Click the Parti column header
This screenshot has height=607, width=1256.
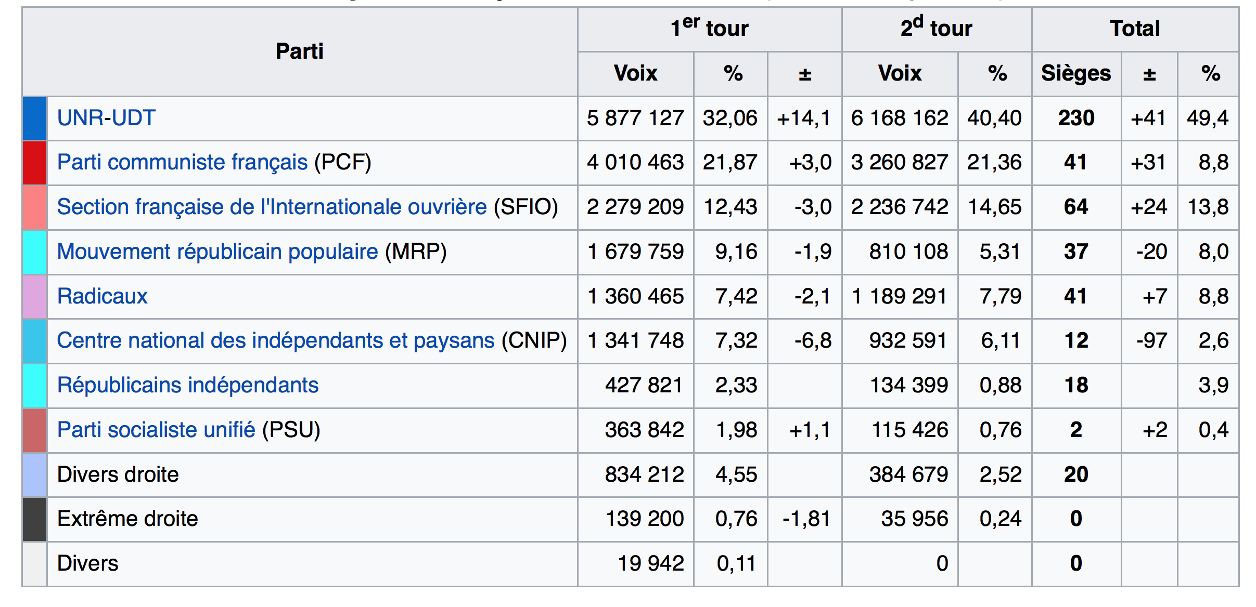coord(299,51)
